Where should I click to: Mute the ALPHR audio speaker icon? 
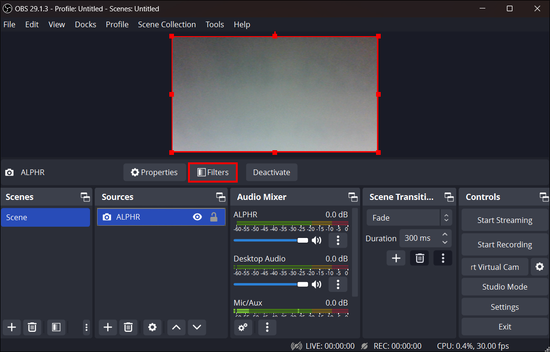[x=317, y=240]
